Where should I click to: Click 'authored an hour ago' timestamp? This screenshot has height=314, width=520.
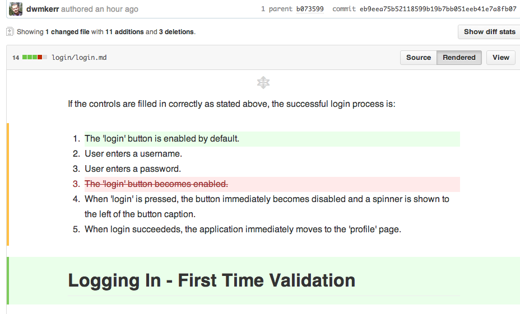click(100, 9)
